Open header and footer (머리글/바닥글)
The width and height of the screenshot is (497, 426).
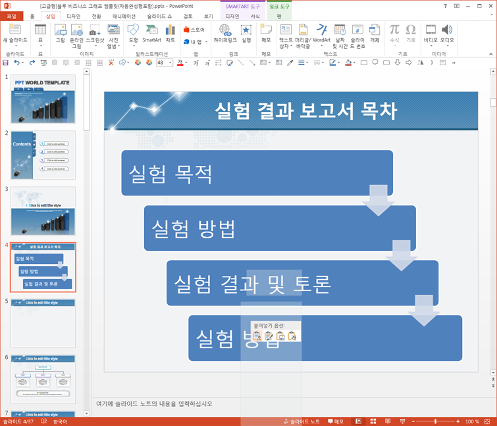click(303, 36)
